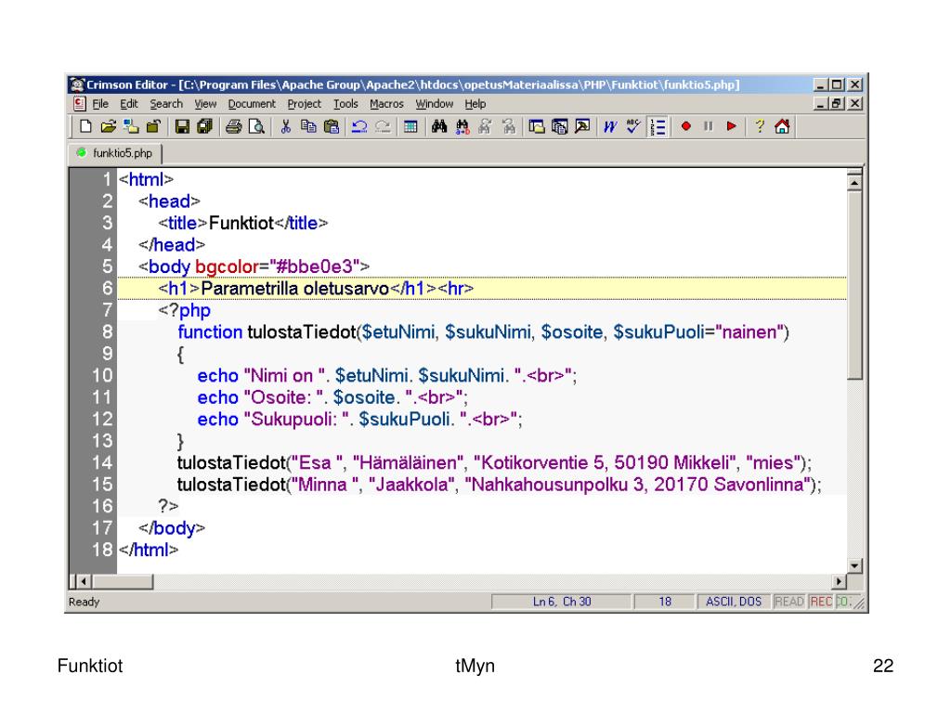The width and height of the screenshot is (951, 713).
Task: Click the Close File toolbar icon
Action: click(x=153, y=126)
